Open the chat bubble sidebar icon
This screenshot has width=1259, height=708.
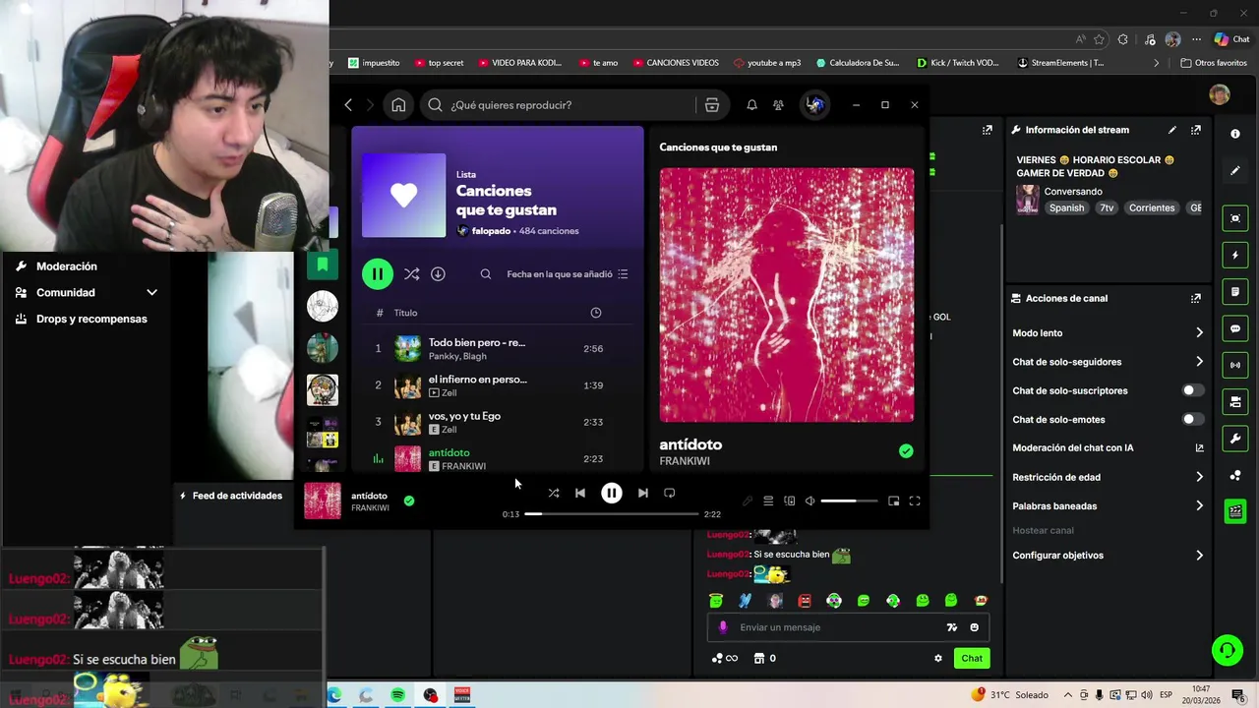[x=1235, y=328]
